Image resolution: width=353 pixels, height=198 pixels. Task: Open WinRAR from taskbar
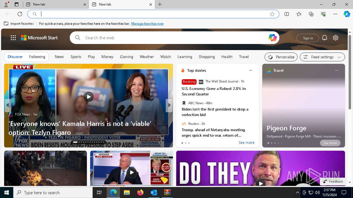(x=167, y=193)
